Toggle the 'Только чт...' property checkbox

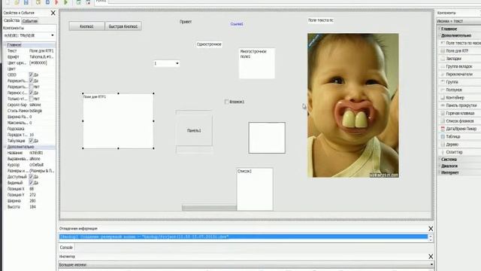pyautogui.click(x=31, y=99)
